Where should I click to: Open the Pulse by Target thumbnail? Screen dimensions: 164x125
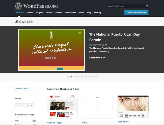pos(62,107)
